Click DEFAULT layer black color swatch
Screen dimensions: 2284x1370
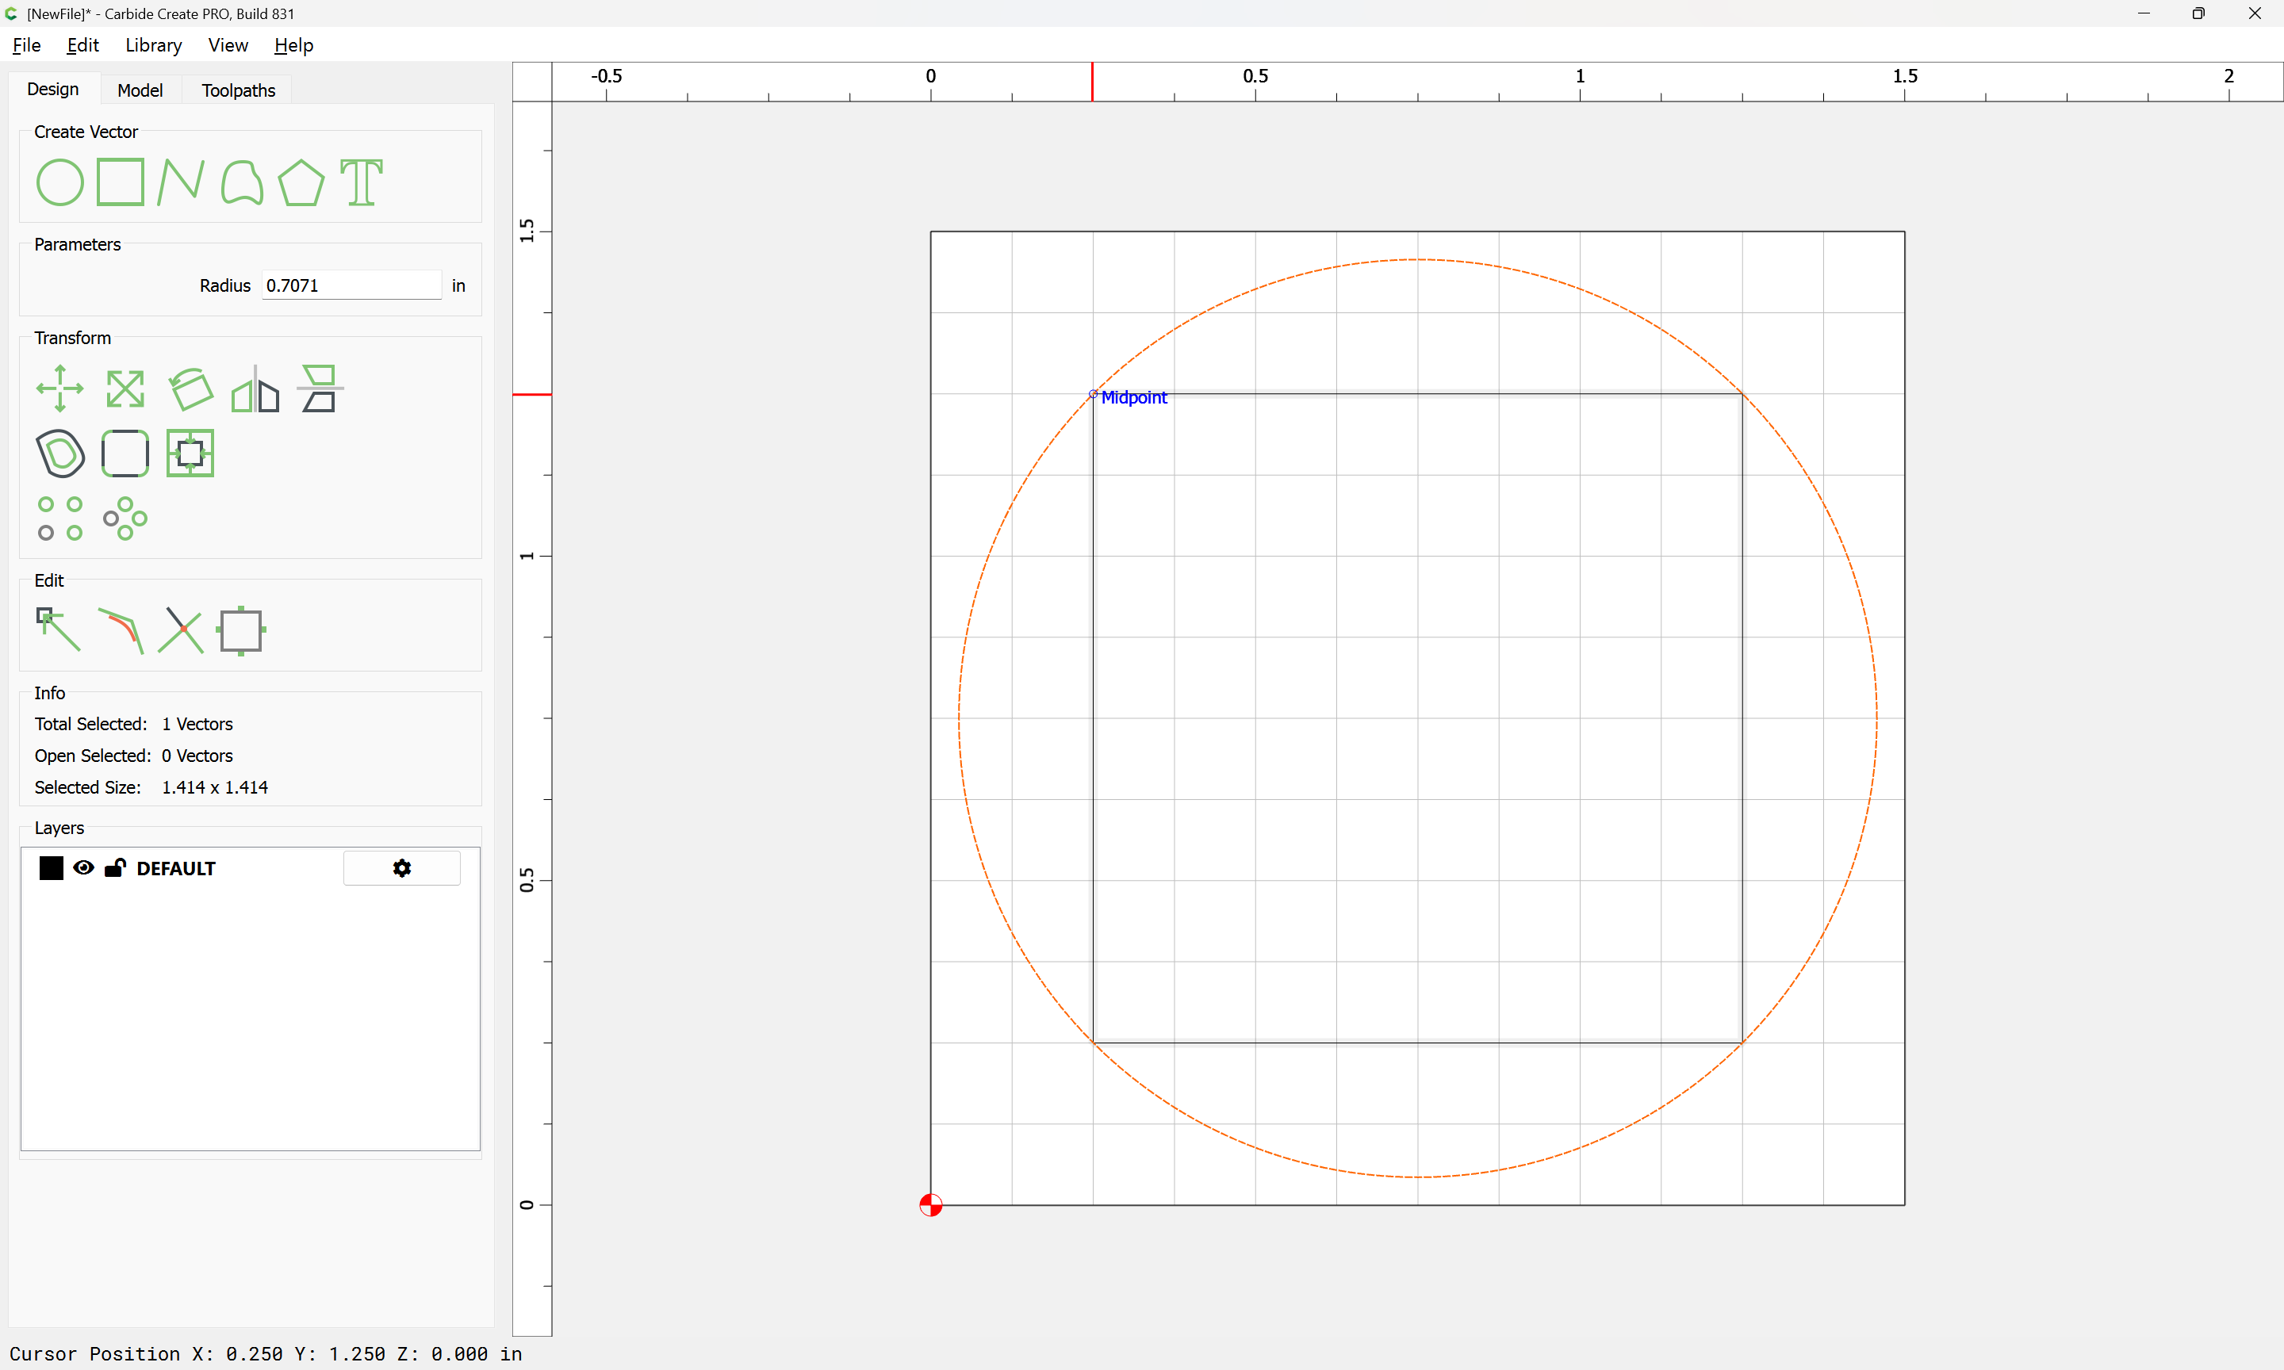tap(51, 868)
